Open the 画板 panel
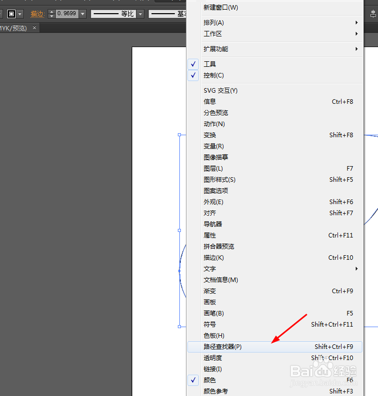378x396 pixels. [x=275, y=302]
